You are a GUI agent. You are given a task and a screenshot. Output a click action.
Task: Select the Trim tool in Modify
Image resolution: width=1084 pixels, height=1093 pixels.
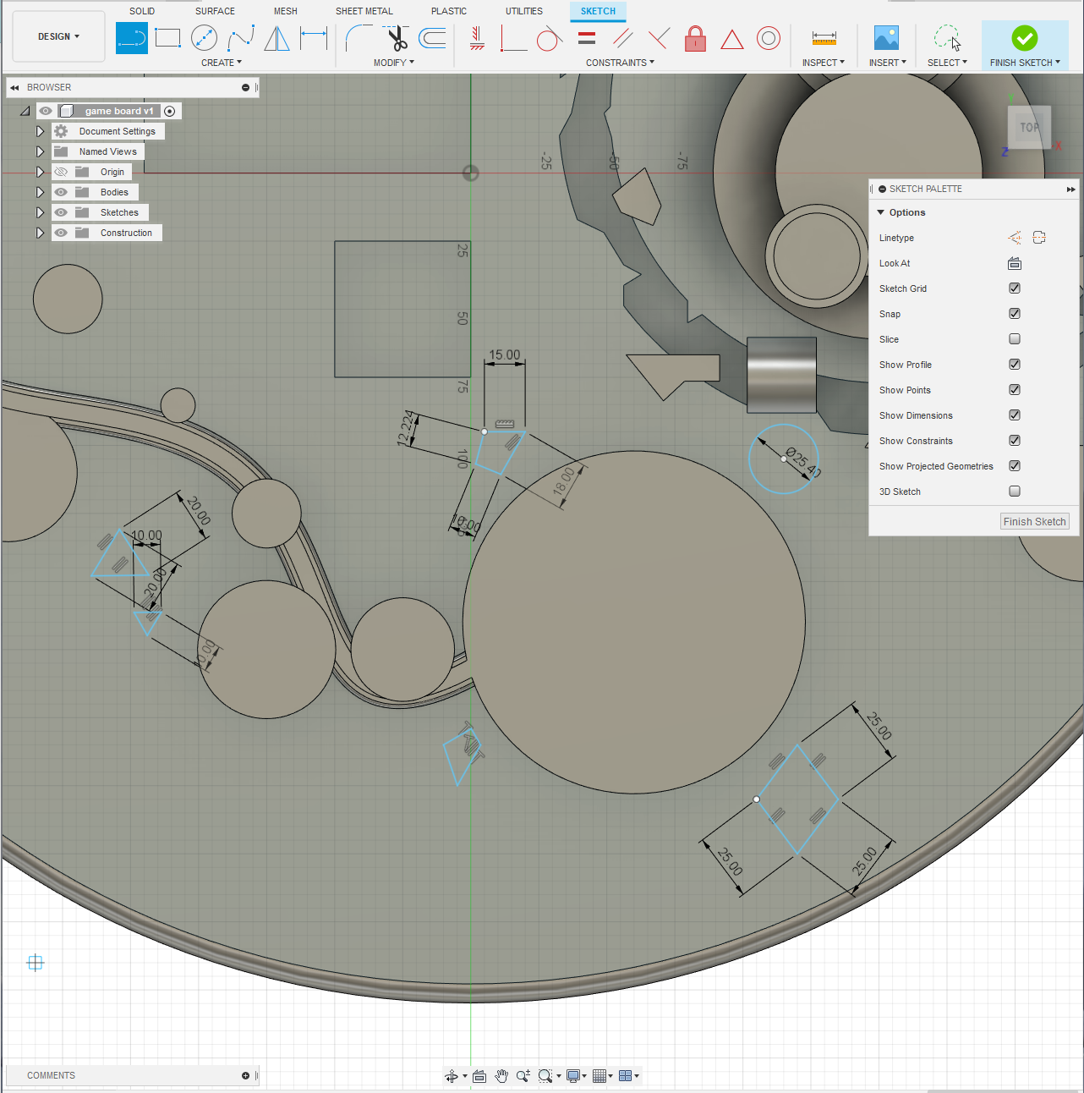394,37
